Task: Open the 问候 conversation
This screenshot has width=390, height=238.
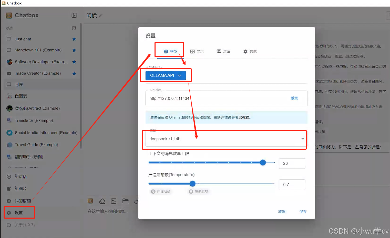Action: click(x=42, y=85)
